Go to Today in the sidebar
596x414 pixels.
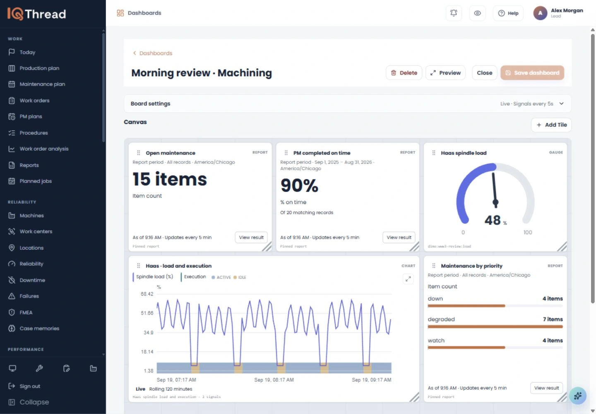coord(27,52)
